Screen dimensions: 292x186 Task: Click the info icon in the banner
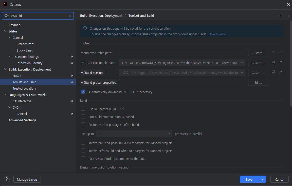click(85, 28)
